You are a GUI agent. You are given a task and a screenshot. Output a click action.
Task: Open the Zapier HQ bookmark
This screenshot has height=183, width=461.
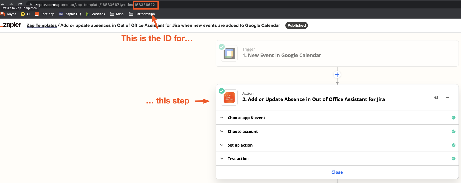click(x=70, y=14)
